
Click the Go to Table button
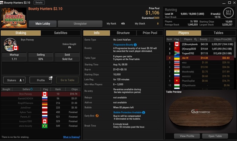(x=67, y=80)
